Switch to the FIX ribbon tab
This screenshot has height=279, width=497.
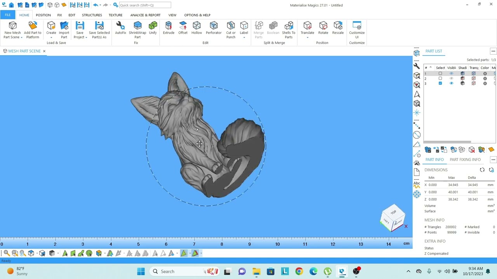coord(59,15)
